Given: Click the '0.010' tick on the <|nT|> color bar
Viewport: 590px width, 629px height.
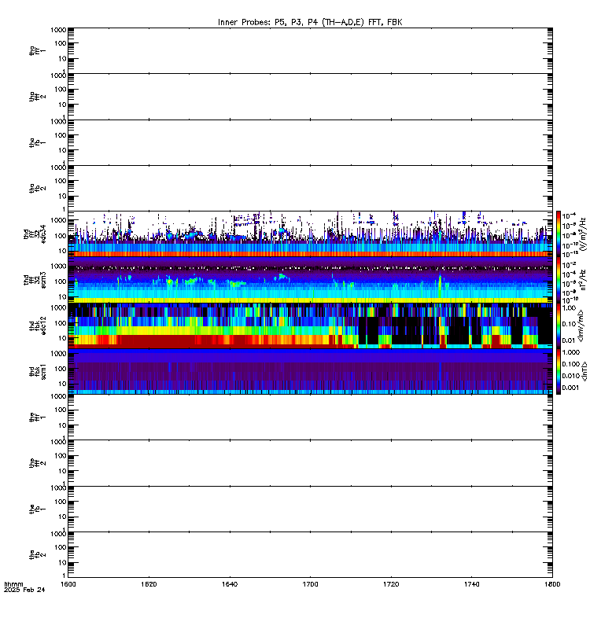Looking at the screenshot, I should 570,376.
